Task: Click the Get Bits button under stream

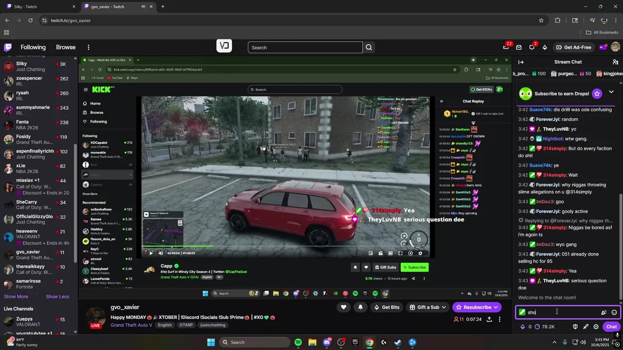Action: [386, 307]
